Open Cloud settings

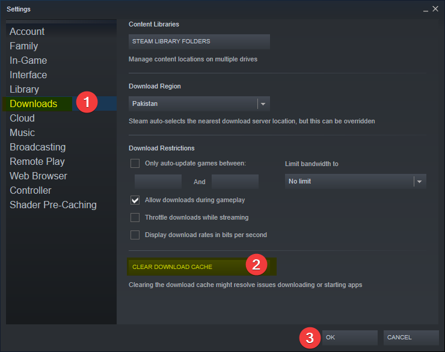click(x=22, y=119)
